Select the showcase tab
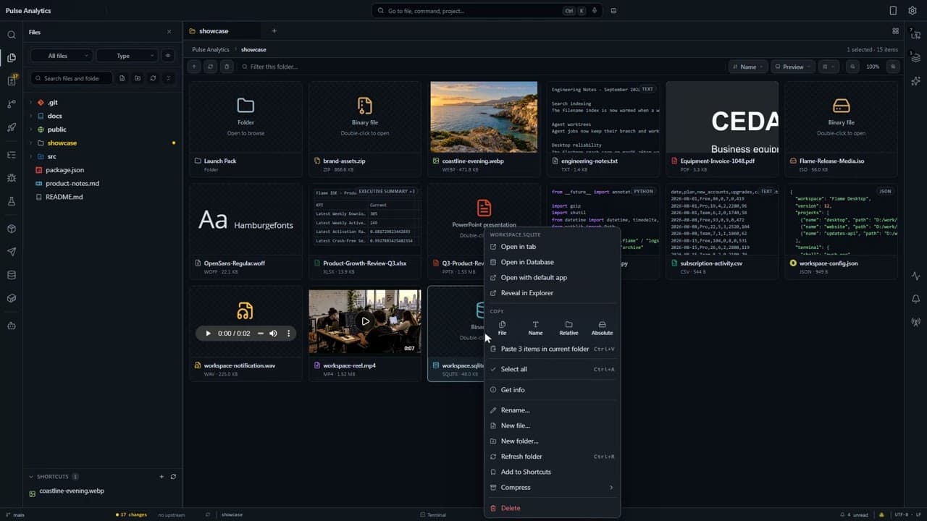 [221, 31]
